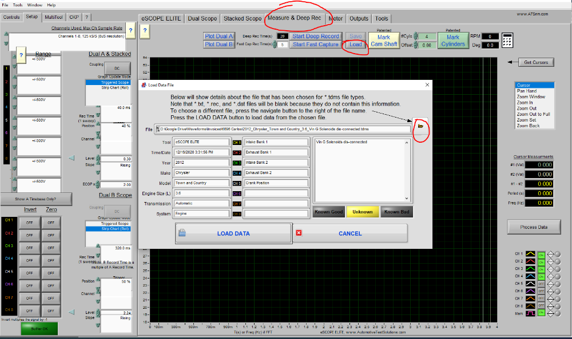Screen dimensions: 572x339
Task: Click the Mark Cam Shaft button
Action: tap(384, 41)
